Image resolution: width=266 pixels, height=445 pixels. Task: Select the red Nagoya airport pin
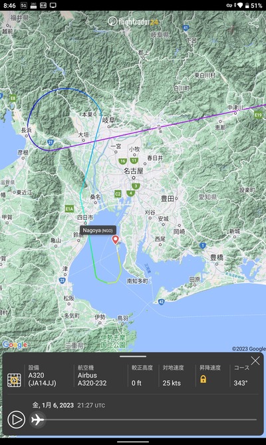[115, 240]
